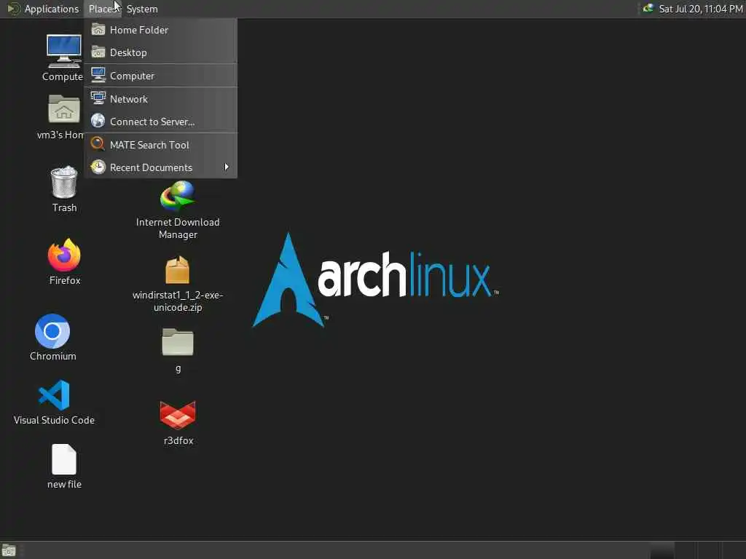Open the folder named g
Viewport: 746px width, 559px height.
coord(178,342)
